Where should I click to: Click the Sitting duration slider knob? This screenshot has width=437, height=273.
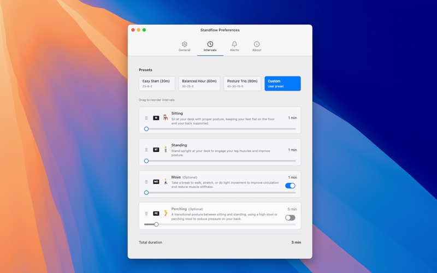(146, 129)
